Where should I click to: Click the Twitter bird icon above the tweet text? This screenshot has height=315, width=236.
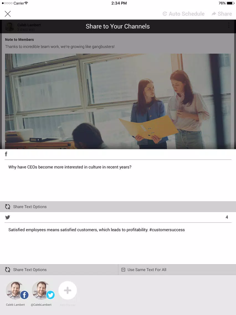pyautogui.click(x=8, y=217)
